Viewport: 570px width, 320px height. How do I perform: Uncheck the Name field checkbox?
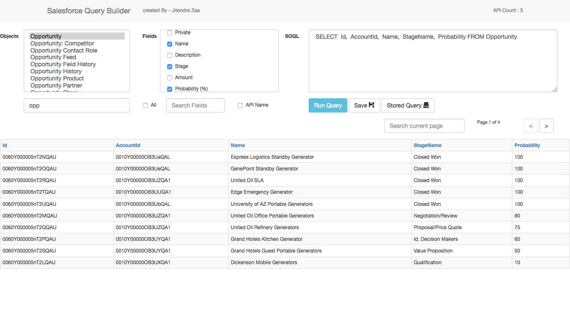pos(169,44)
